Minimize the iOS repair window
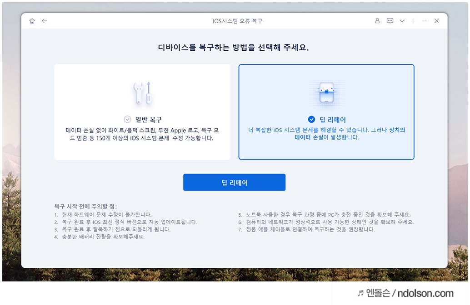This screenshot has width=470, height=305. click(424, 21)
